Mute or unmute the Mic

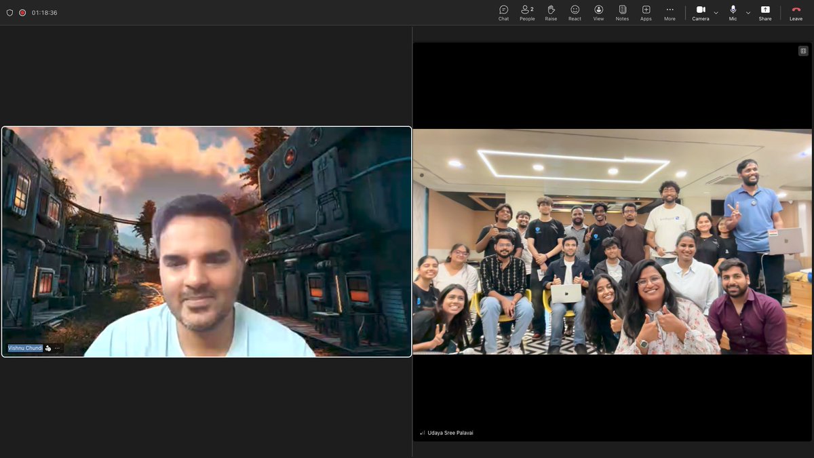point(733,12)
